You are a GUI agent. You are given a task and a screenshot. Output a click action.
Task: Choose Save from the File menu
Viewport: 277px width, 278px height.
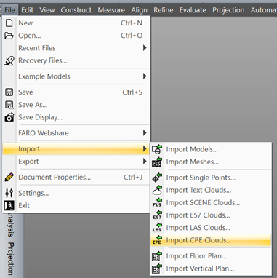pyautogui.click(x=76, y=92)
